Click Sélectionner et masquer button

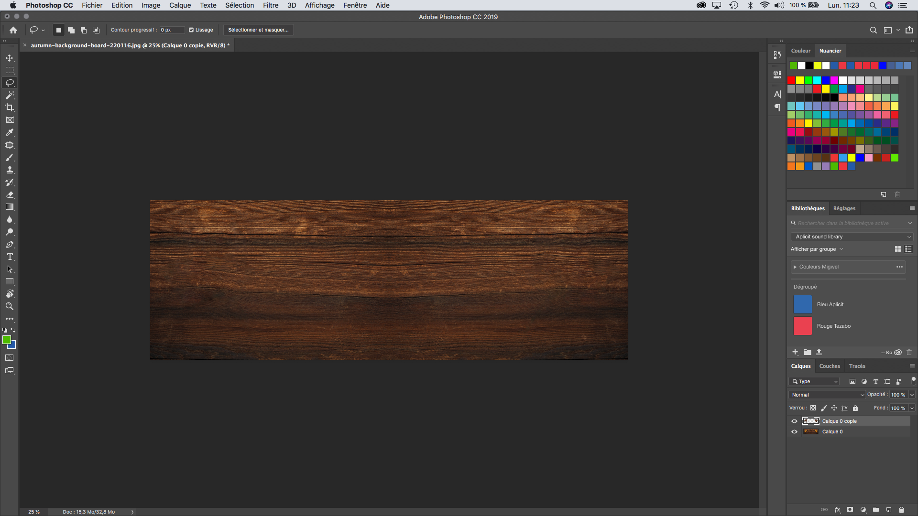click(x=259, y=30)
